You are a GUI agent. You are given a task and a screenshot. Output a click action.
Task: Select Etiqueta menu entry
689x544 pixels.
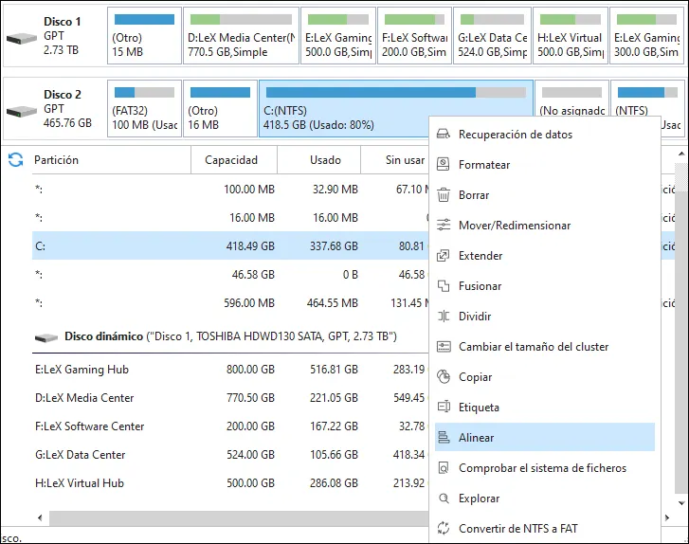click(545, 407)
